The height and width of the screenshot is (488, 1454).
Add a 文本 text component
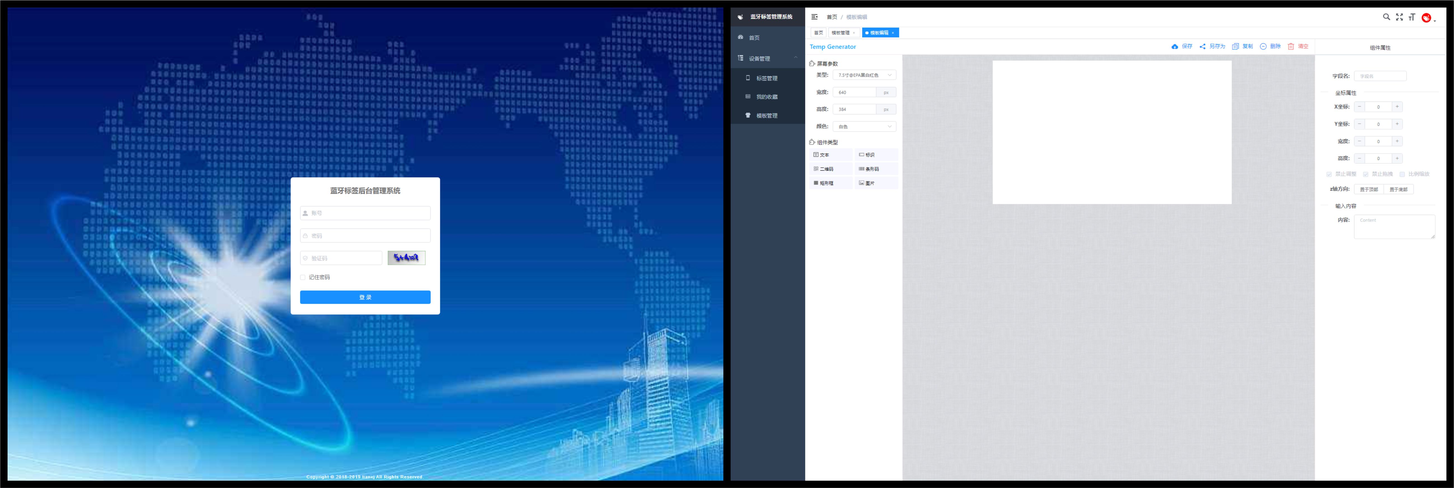[x=831, y=155]
